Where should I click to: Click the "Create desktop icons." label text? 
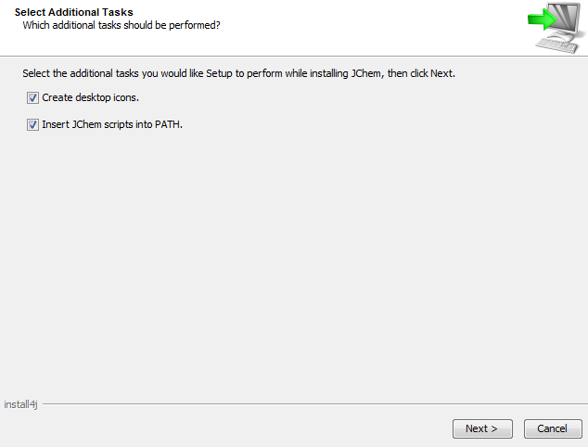tap(90, 97)
